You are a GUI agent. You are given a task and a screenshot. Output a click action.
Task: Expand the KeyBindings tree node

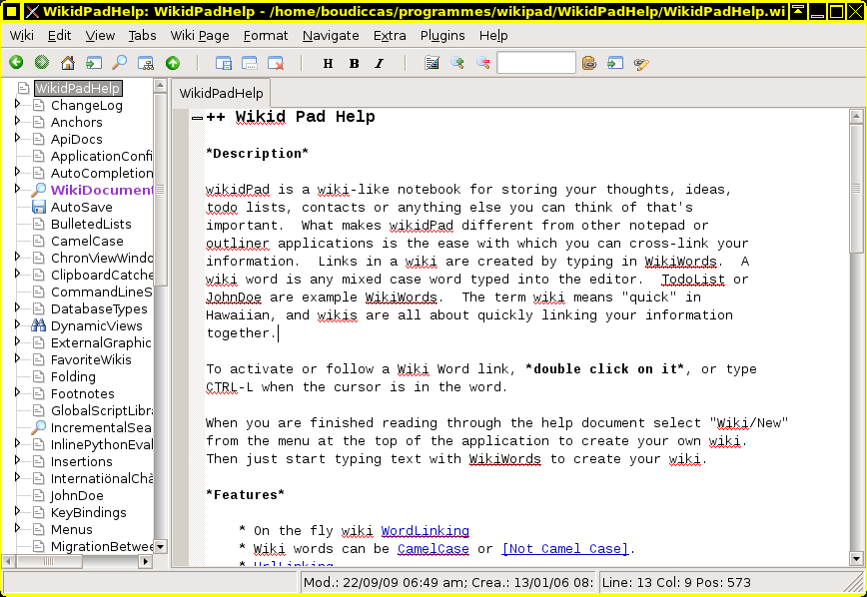tap(17, 511)
